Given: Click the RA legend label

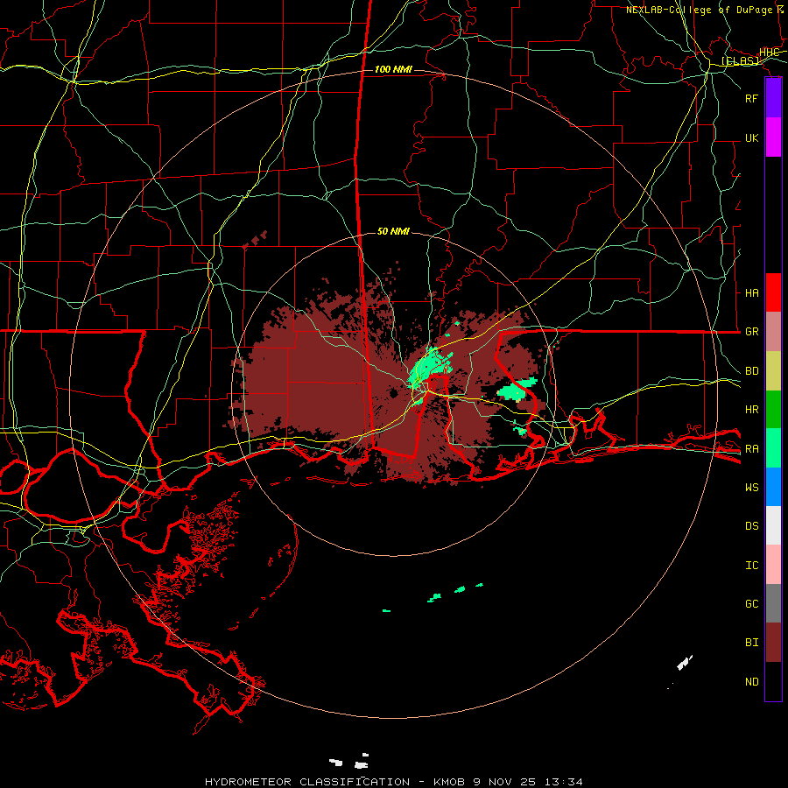Looking at the screenshot, I should pyautogui.click(x=751, y=449).
